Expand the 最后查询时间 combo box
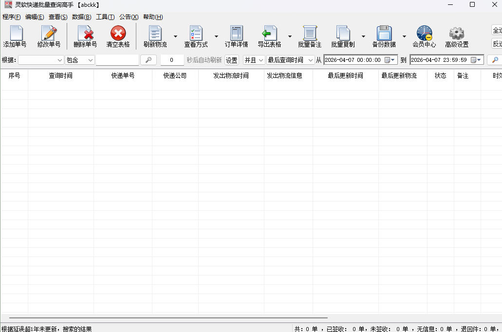Viewport: 502px width, 332px height. pos(291,60)
